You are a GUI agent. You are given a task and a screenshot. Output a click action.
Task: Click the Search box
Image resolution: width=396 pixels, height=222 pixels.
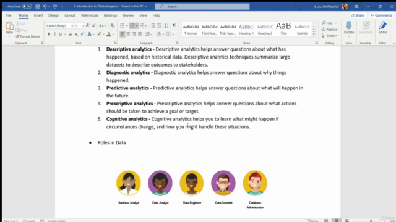[202, 7]
